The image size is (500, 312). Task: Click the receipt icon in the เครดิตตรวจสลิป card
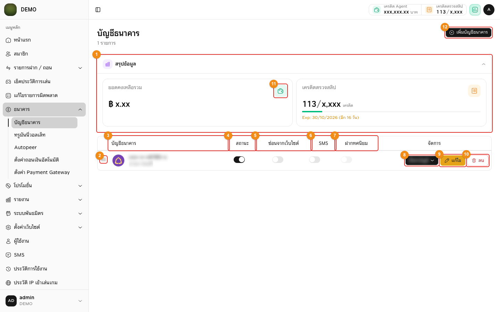[474, 91]
